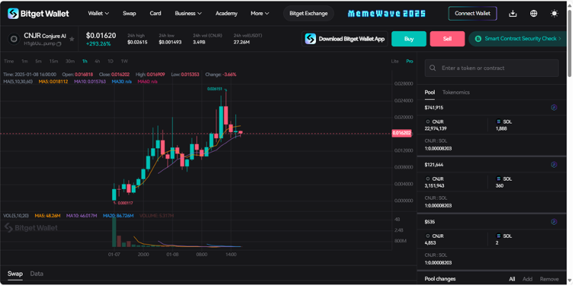
Task: Click the SOL icon in $121,644 pool
Action: 498,178
